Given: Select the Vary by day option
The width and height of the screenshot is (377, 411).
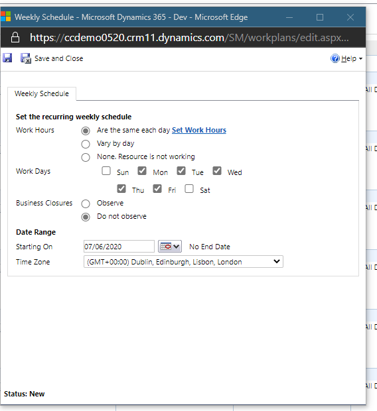Looking at the screenshot, I should tap(86, 144).
